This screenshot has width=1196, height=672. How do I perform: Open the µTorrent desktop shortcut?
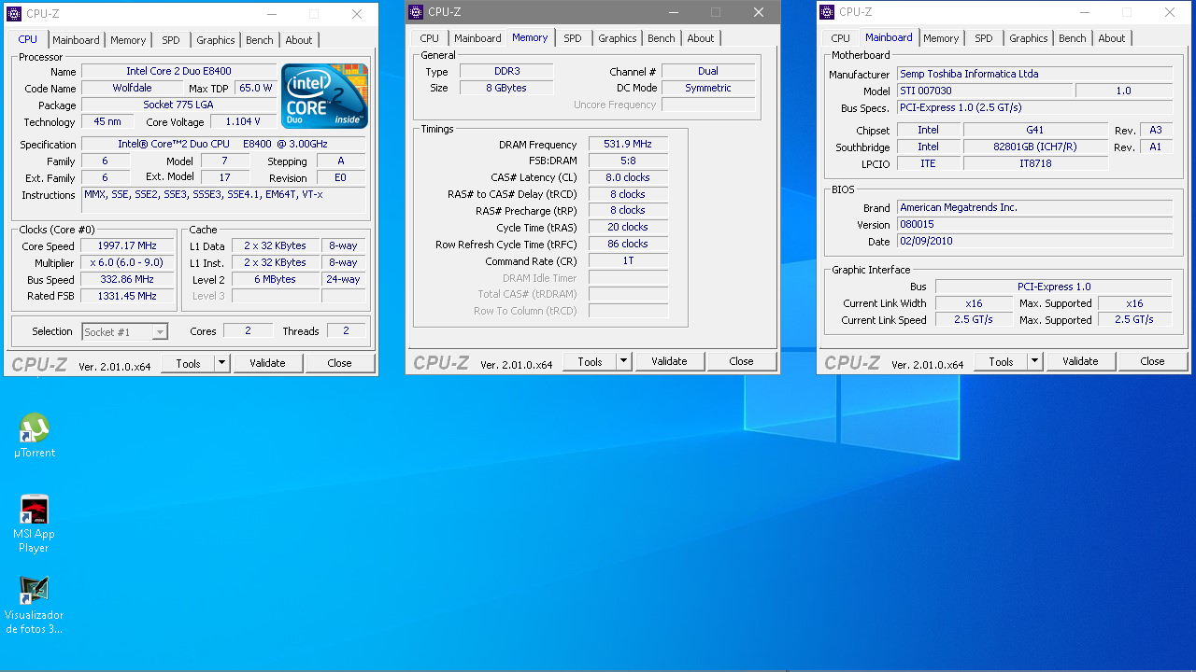[35, 436]
